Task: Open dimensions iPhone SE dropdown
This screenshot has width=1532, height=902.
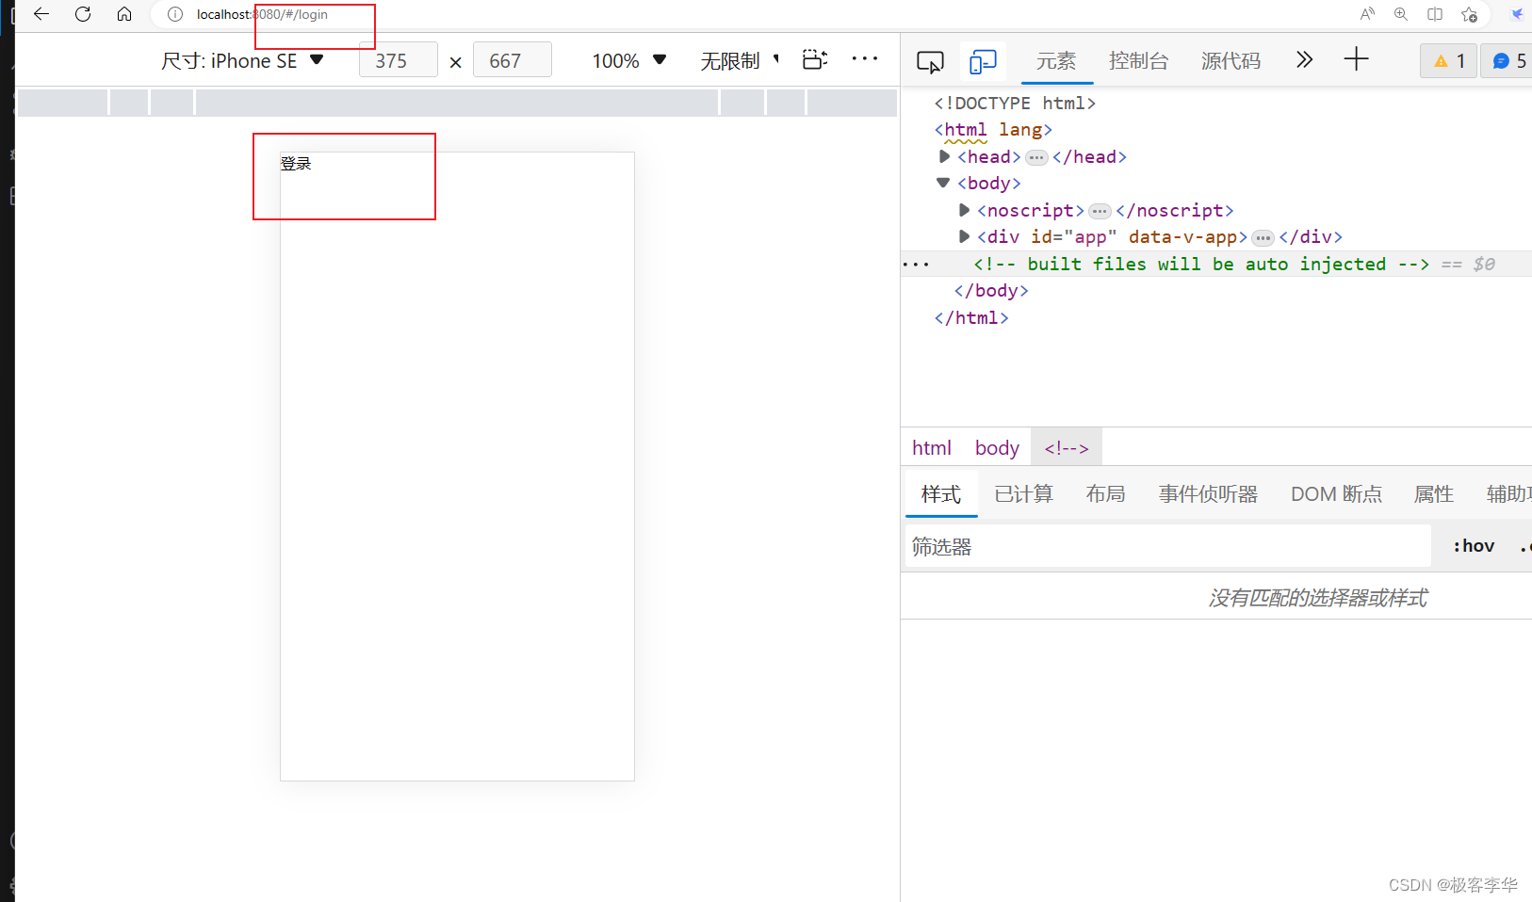Action: (x=242, y=61)
